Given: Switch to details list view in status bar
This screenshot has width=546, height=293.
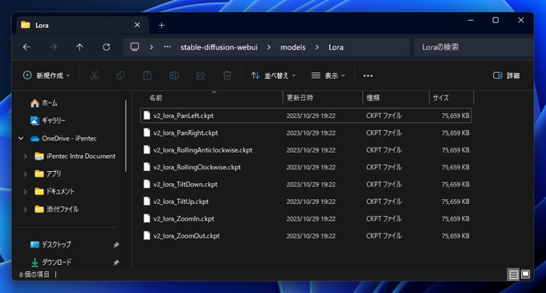Looking at the screenshot, I should (514, 275).
